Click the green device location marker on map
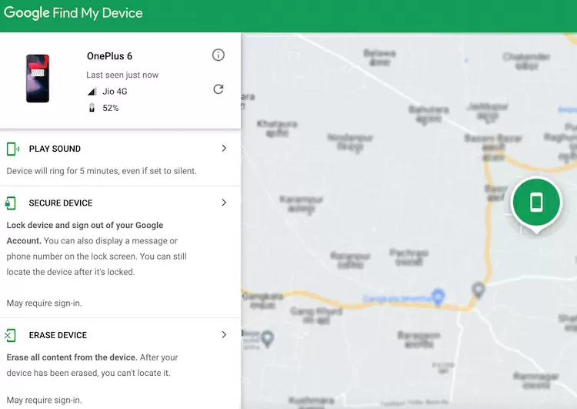The image size is (577, 409). point(536,204)
